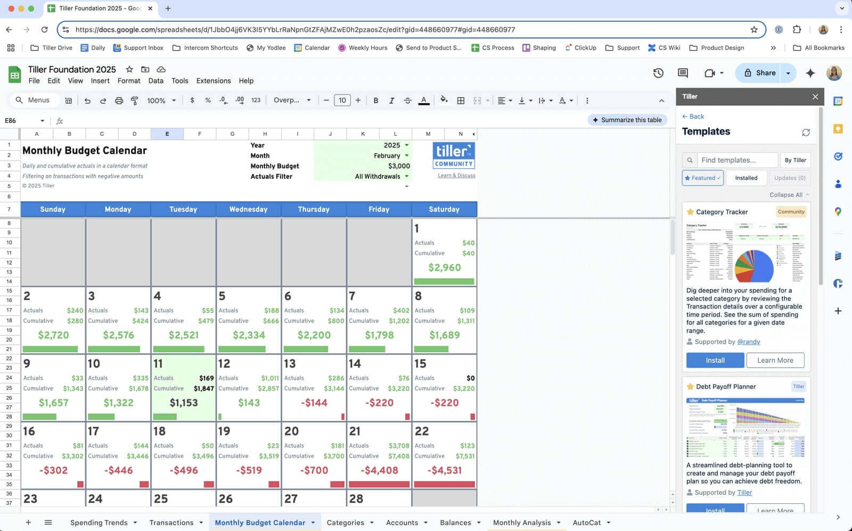Open the Month February dropdown
Screen dimensions: 852x531
tap(407, 156)
